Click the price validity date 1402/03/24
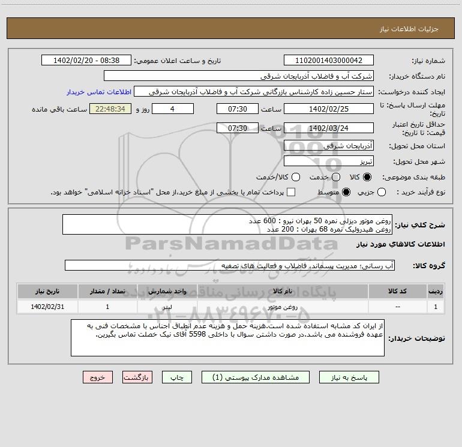The width and height of the screenshot is (462, 447). (x=329, y=128)
